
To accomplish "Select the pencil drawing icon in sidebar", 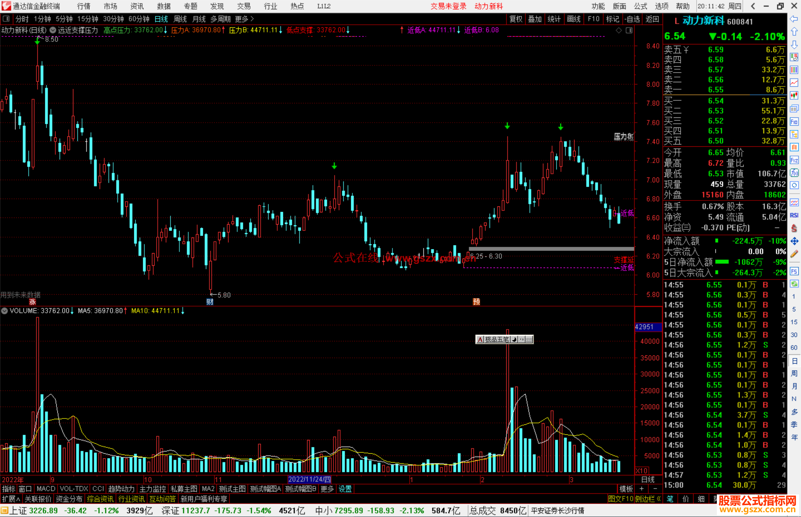I will (x=794, y=254).
